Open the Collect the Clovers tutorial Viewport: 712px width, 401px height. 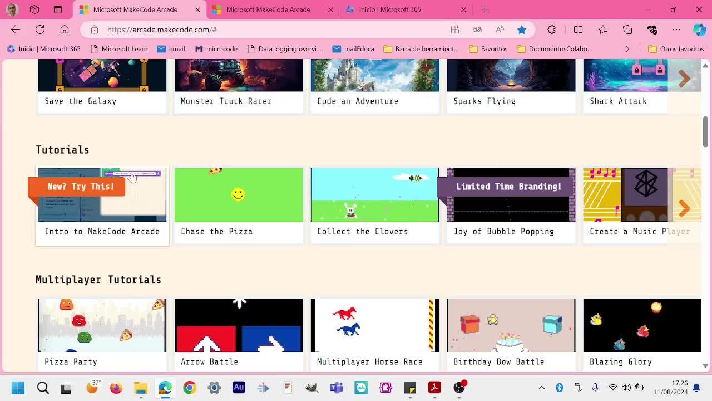(375, 206)
